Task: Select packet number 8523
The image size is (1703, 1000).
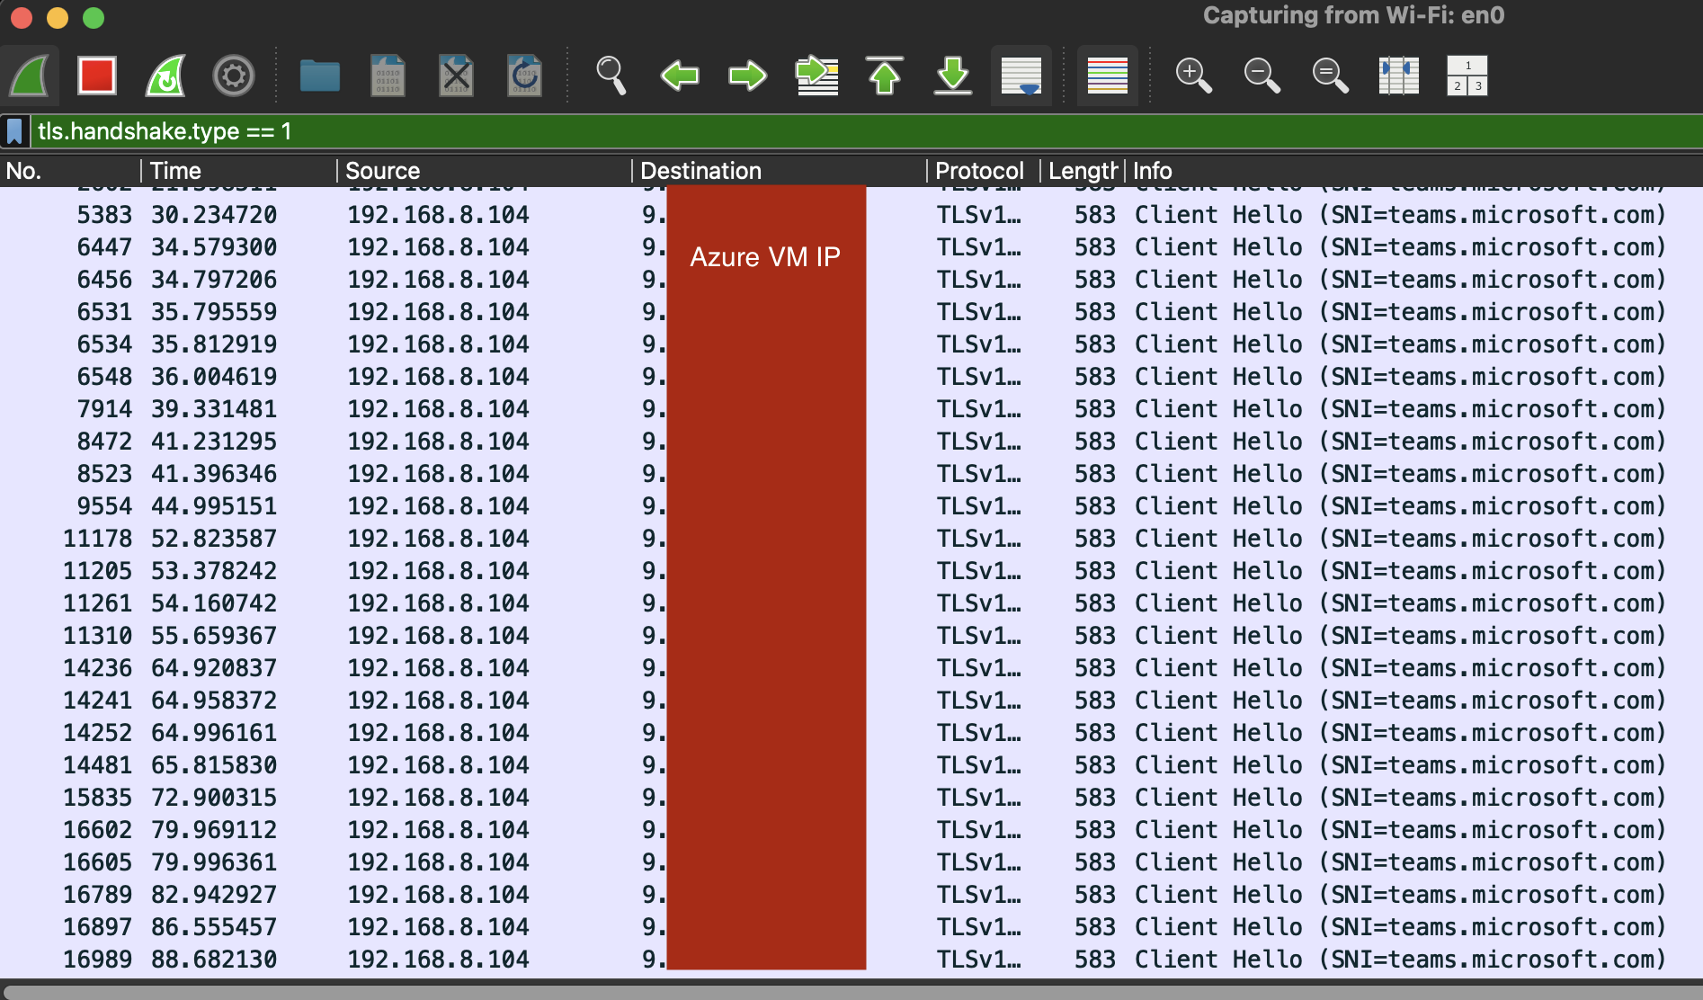Action: coord(851,474)
